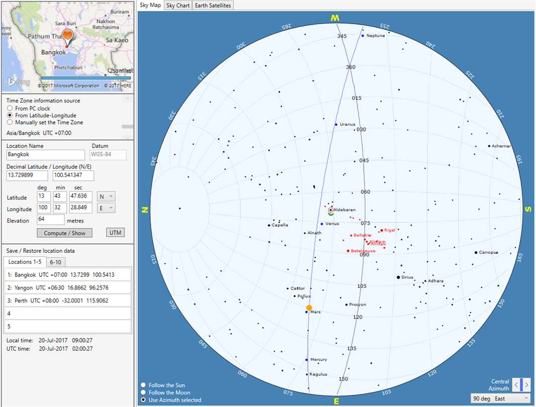Click the Compute / Show button
This screenshot has height=407, width=536.
[65, 233]
